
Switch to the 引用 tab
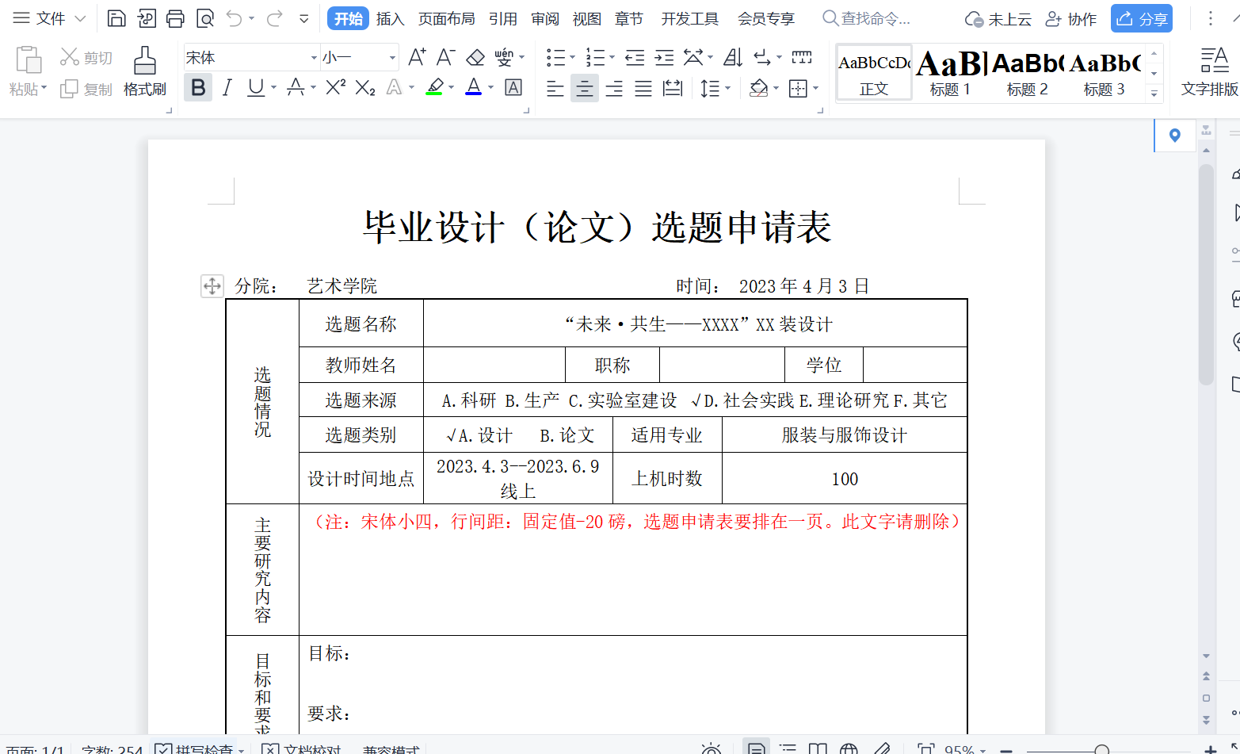tap(503, 19)
